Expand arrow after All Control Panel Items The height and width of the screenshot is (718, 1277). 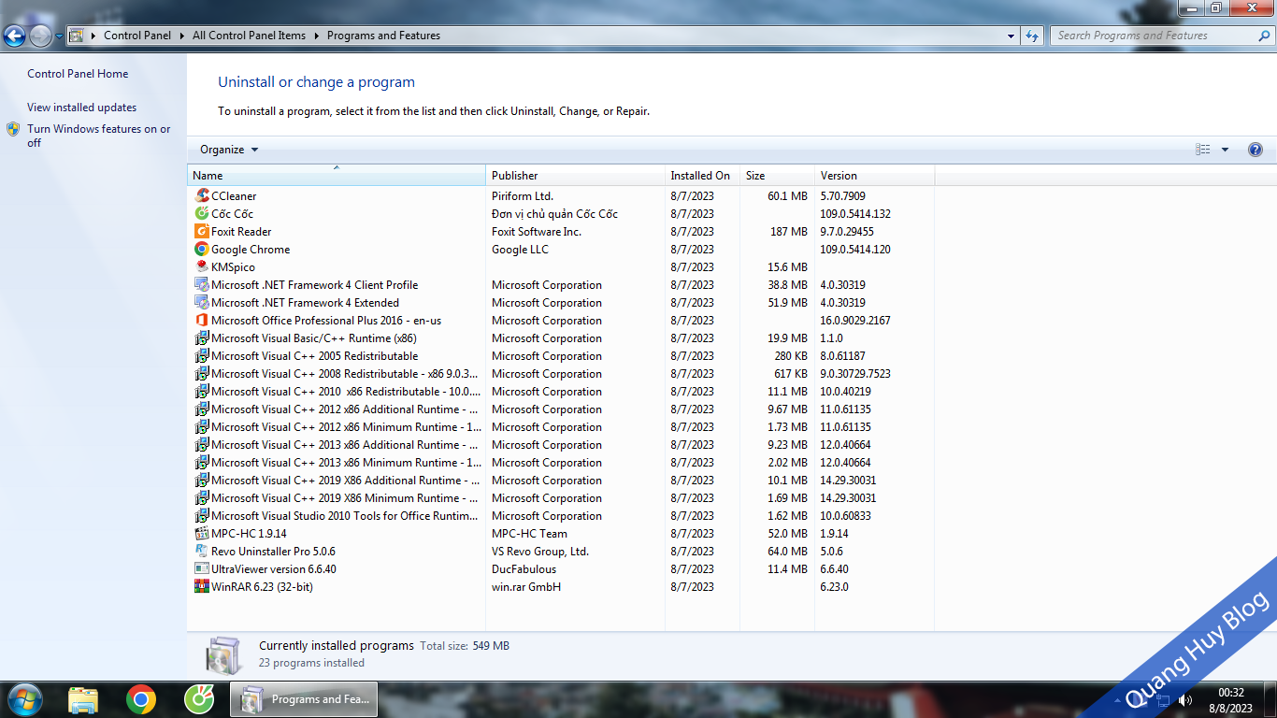click(316, 36)
